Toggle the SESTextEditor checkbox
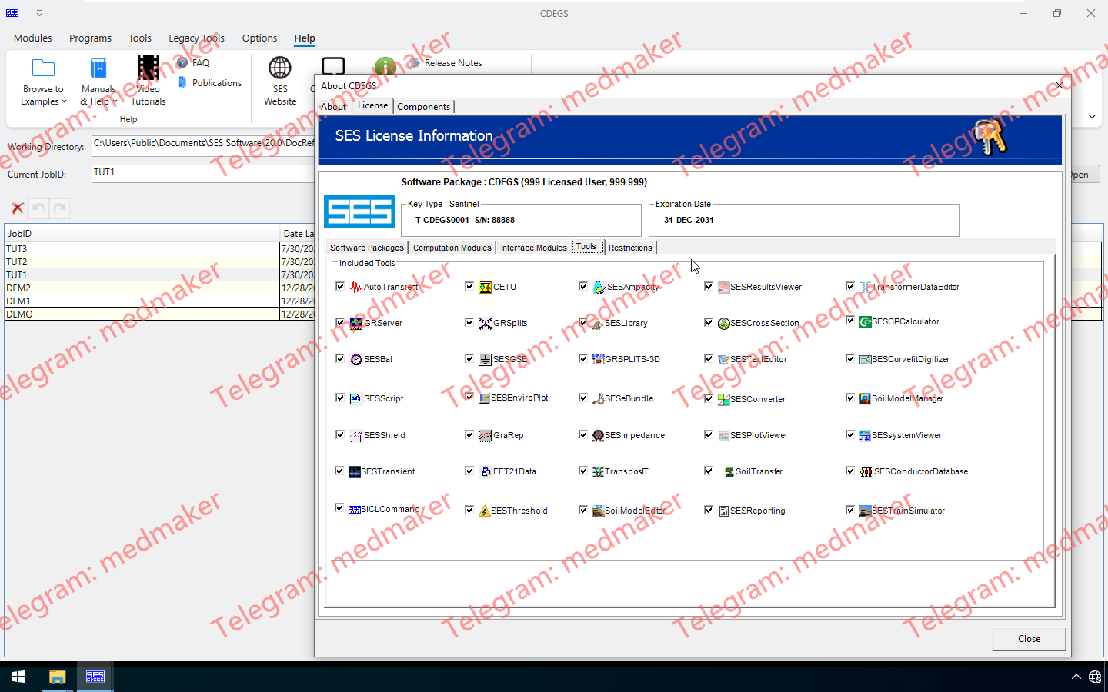 pyautogui.click(x=709, y=358)
